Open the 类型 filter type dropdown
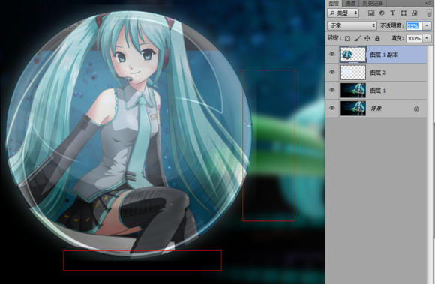Image resolution: width=435 pixels, height=284 pixels. (x=343, y=13)
